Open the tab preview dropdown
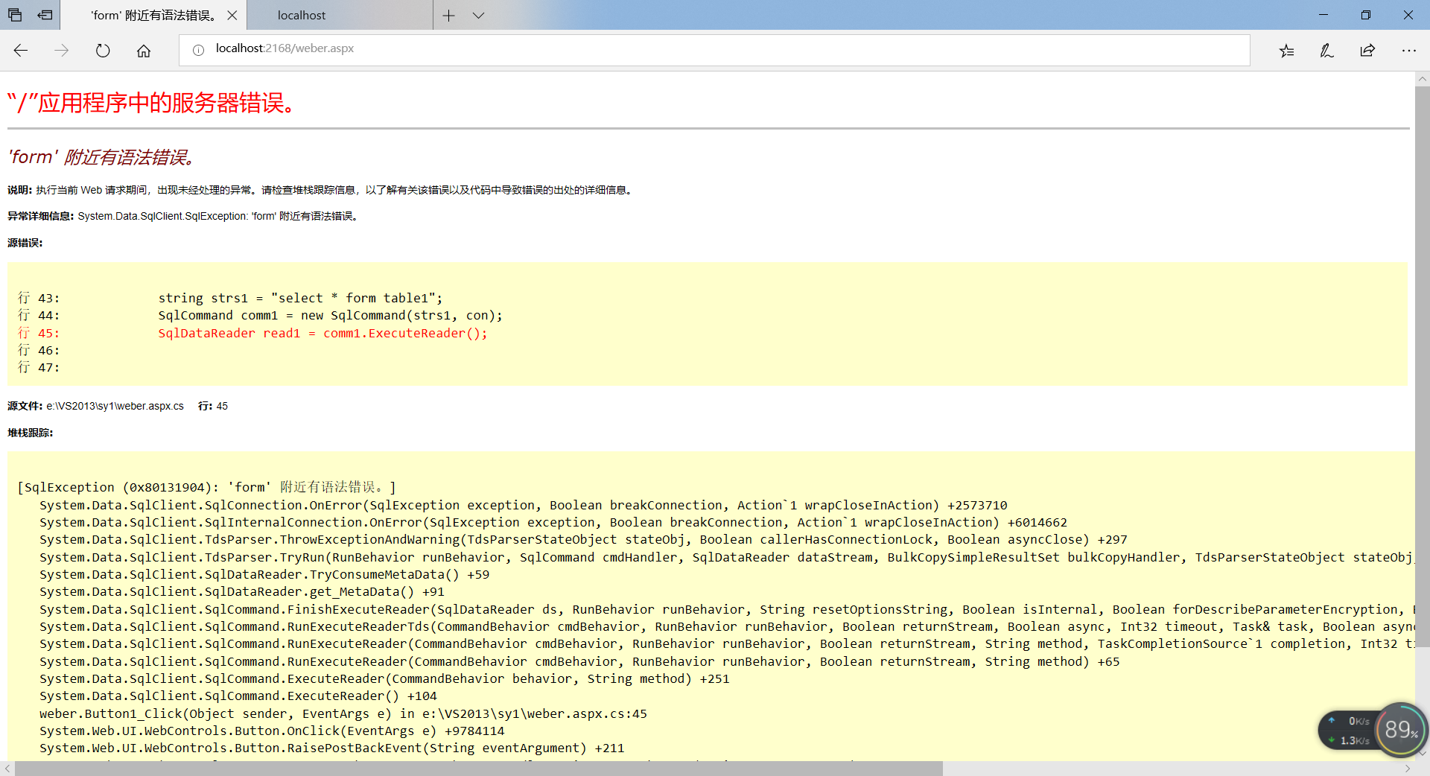This screenshot has height=776, width=1430. pos(479,15)
